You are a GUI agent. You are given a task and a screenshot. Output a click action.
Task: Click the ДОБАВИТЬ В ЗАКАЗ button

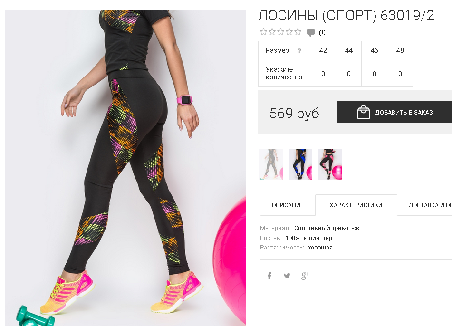click(394, 112)
